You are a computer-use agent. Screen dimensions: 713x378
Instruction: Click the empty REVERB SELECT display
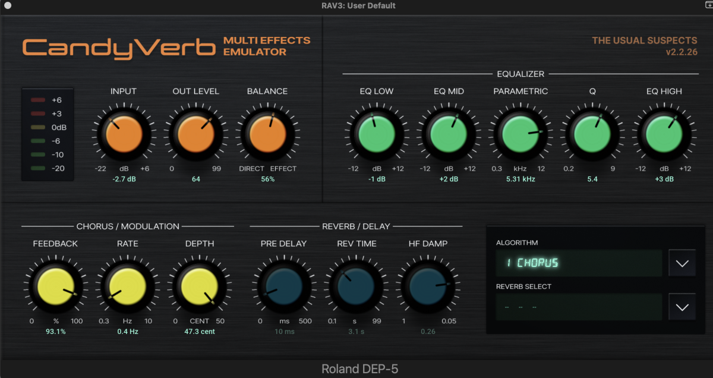(x=579, y=307)
